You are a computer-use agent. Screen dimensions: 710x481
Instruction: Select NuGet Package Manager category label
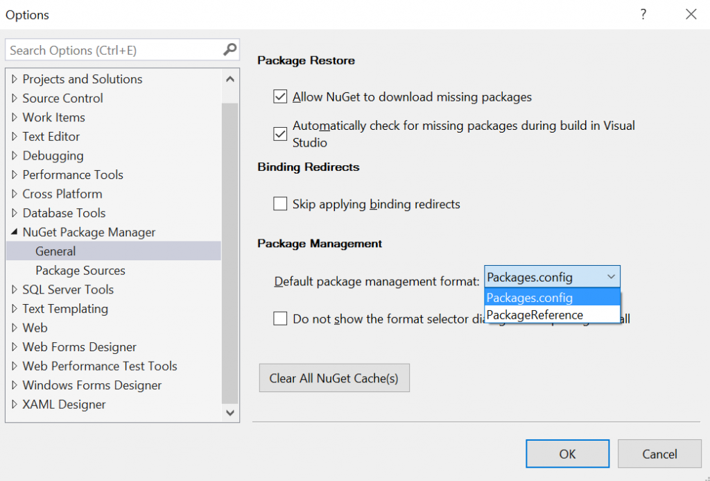click(x=89, y=232)
